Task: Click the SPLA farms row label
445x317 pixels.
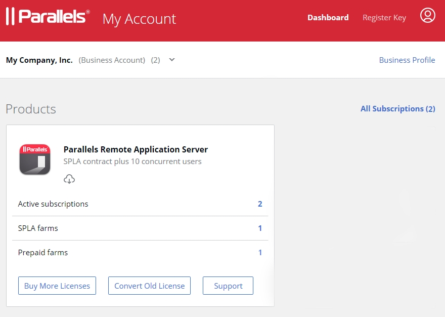Action: 38,228
